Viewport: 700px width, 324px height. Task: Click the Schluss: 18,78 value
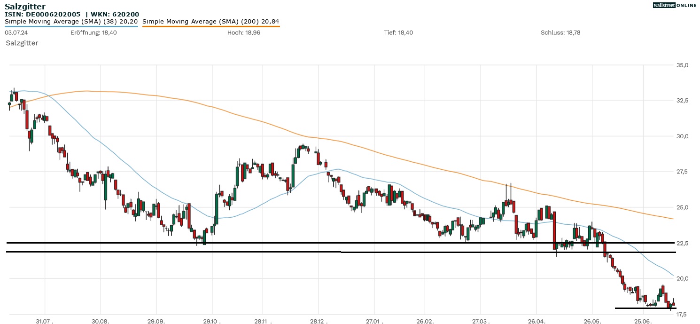[560, 32]
